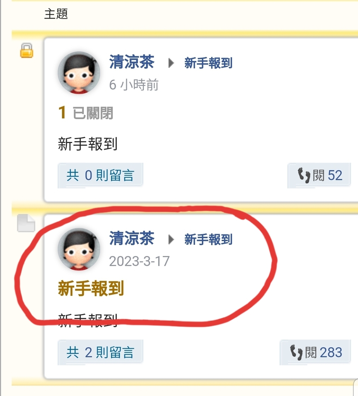Image resolution: width=358 pixels, height=396 pixels.
Task: Open the bold 新手報到 thread title
Action: click(91, 288)
